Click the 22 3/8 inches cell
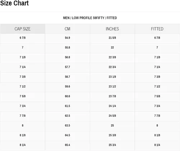 coord(112,57)
